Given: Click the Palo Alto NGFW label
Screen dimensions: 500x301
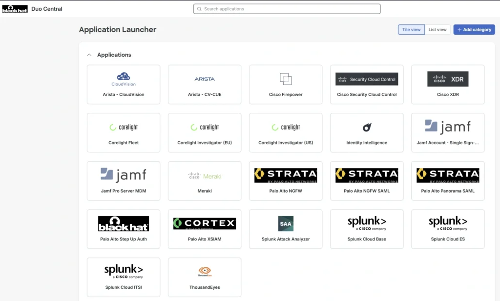Looking at the screenshot, I should [286, 191].
